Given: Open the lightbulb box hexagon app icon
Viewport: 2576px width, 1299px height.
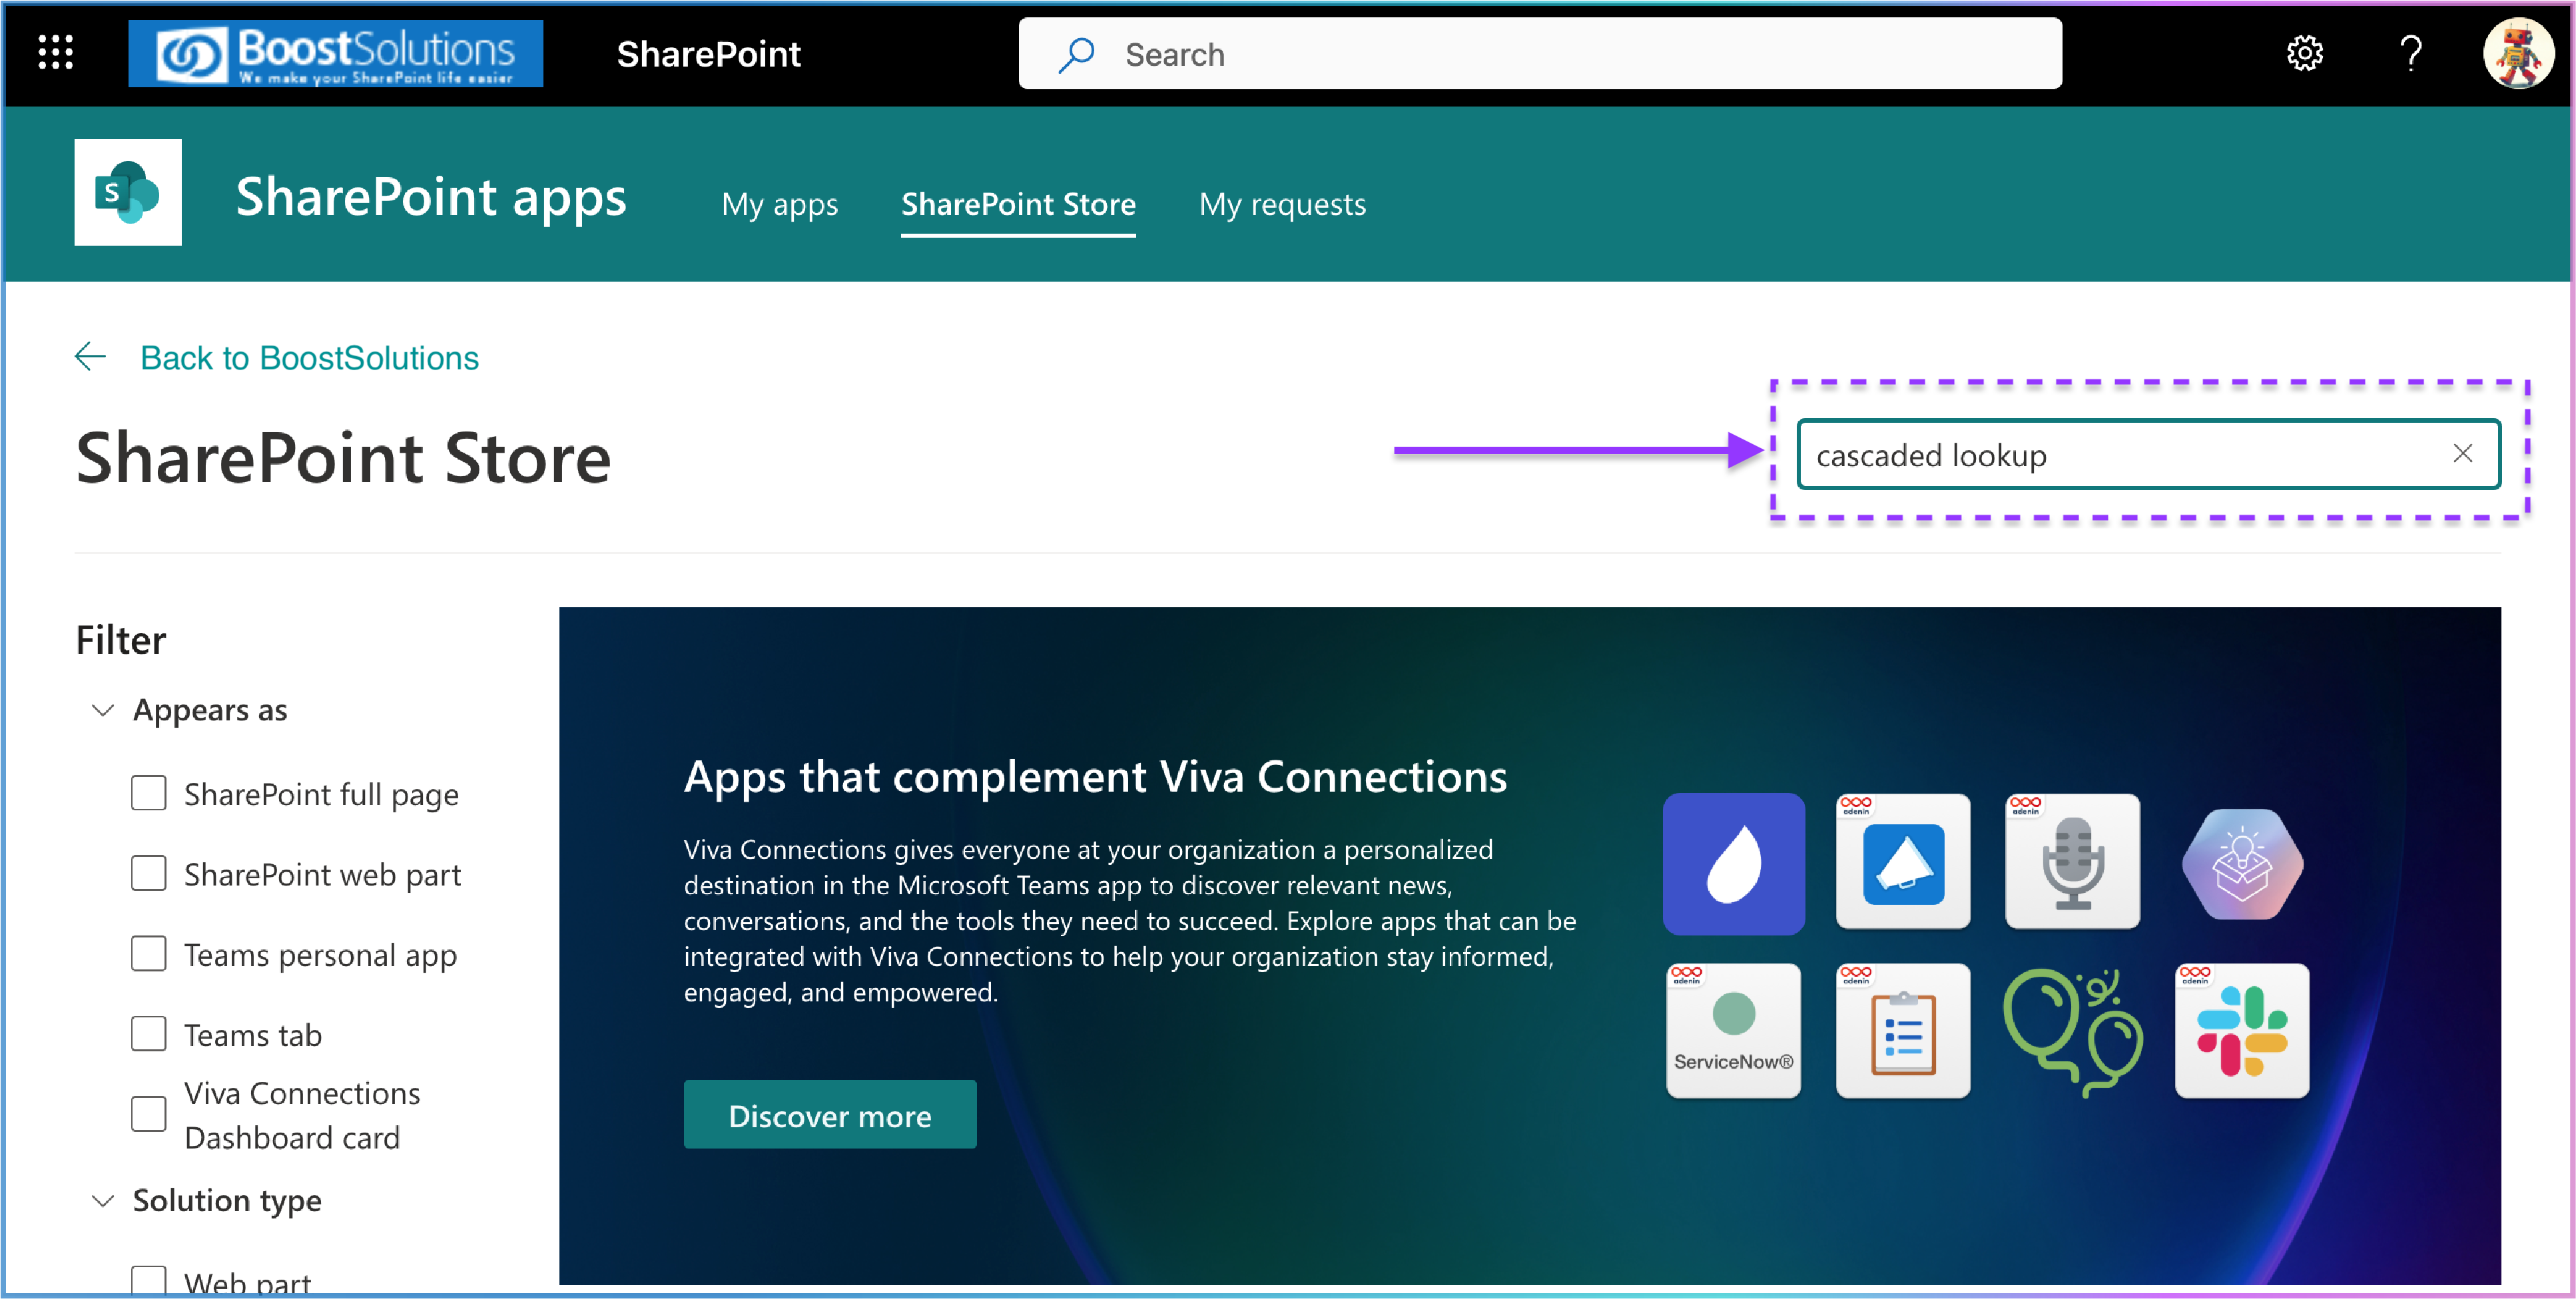Looking at the screenshot, I should coord(2243,863).
